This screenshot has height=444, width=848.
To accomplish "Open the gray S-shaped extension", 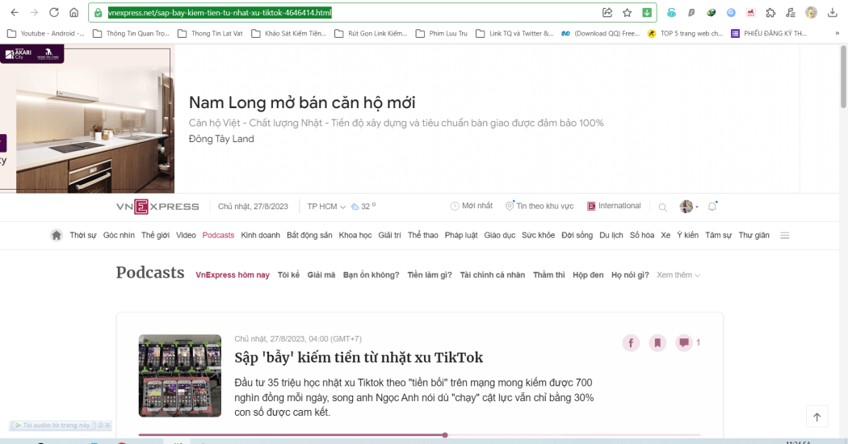I will click(691, 12).
